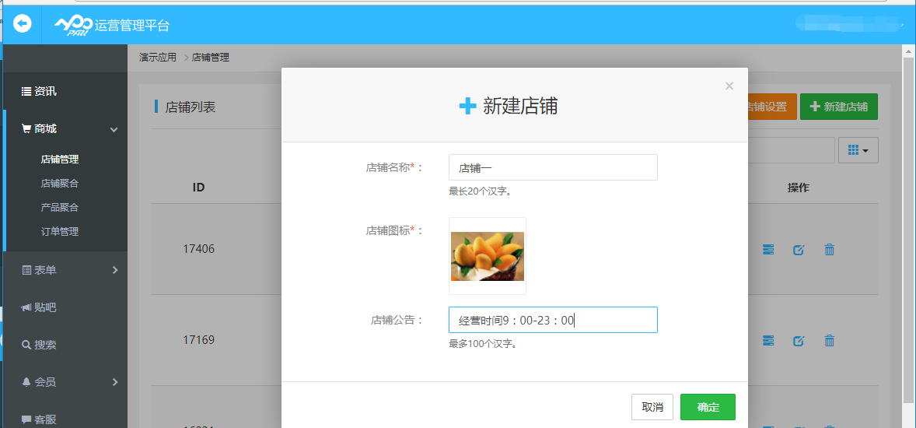Click the 店铺公告 text field
This screenshot has height=428, width=916.
[553, 320]
